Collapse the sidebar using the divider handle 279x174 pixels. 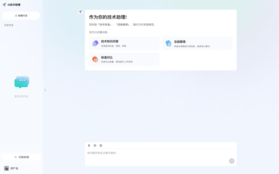(x=45, y=90)
